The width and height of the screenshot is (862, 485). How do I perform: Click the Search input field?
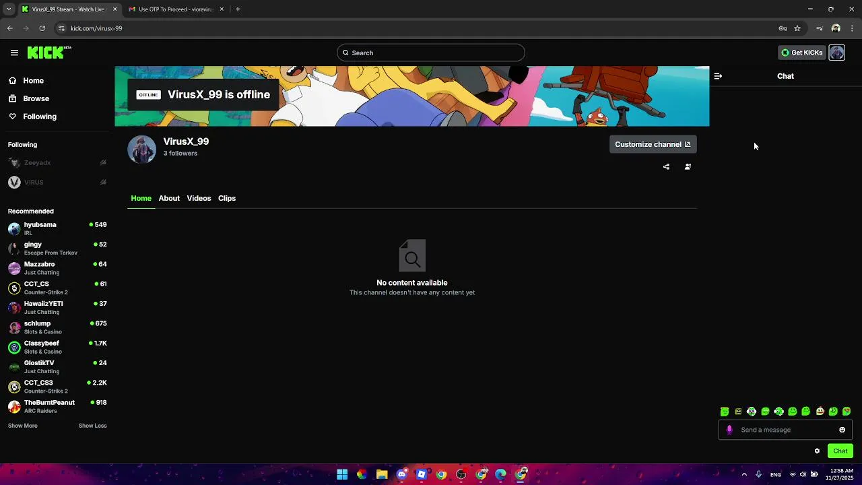(431, 53)
